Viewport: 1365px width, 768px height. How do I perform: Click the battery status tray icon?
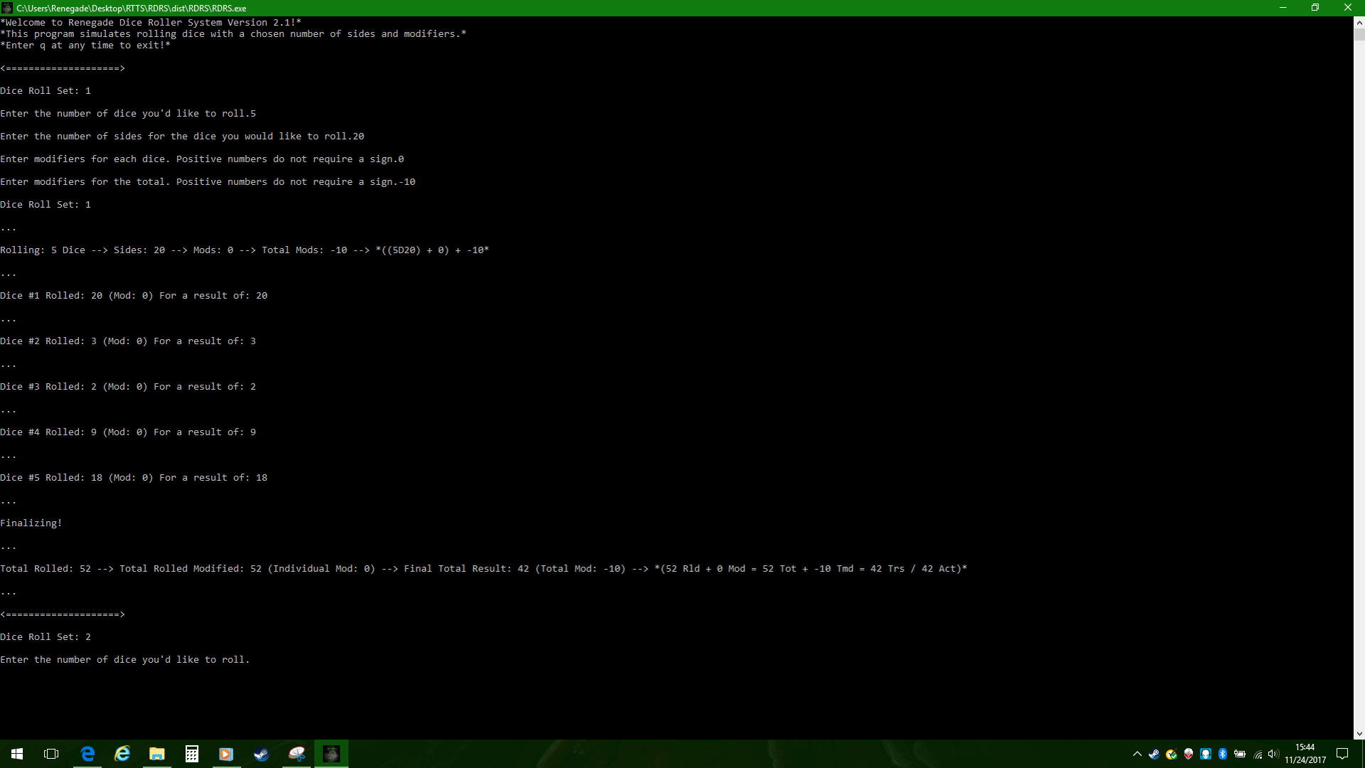(x=1241, y=754)
